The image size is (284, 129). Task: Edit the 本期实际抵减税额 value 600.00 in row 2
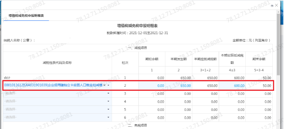tap(232, 86)
